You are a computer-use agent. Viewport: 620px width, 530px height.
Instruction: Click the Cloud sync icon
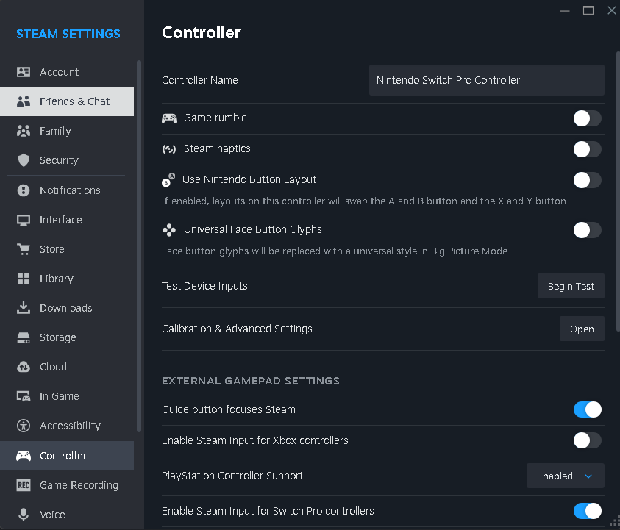pyautogui.click(x=24, y=367)
